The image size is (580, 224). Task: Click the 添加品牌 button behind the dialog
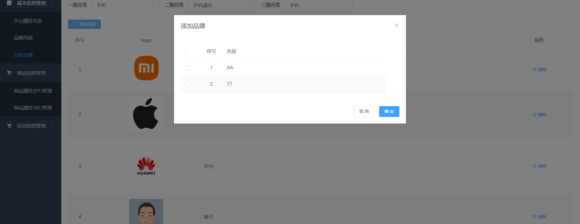[84, 24]
